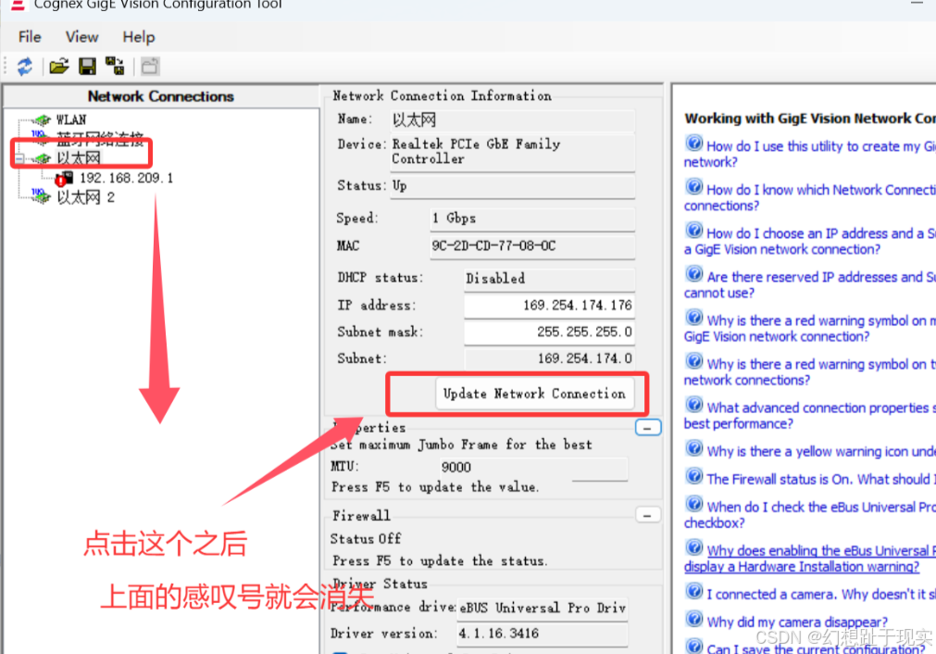
Task: Open the Help menu
Action: point(139,37)
